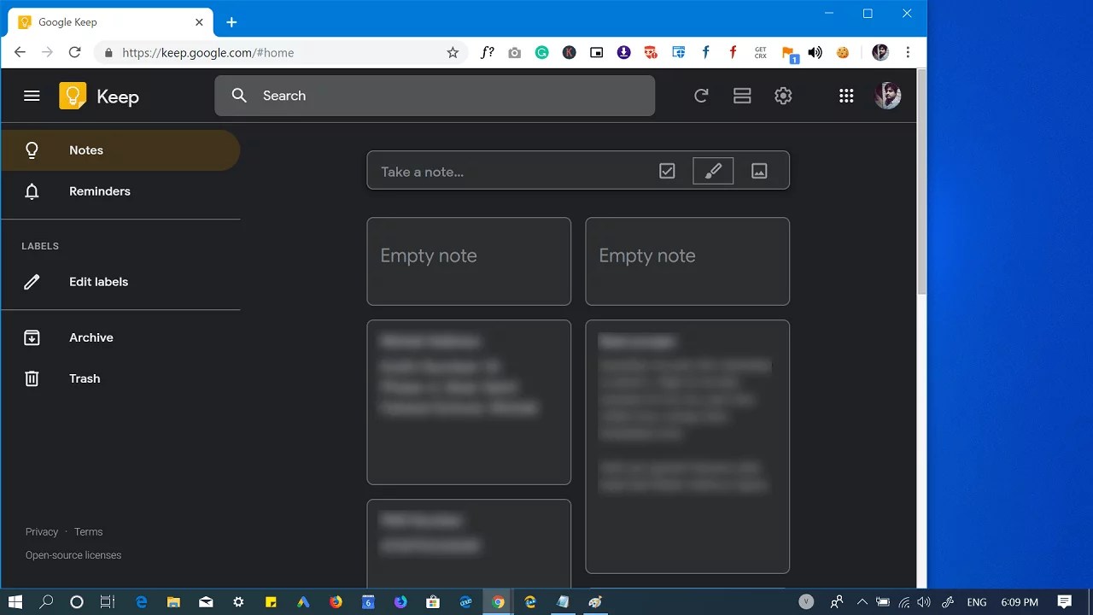1093x615 pixels.
Task: Click the Keep search box
Action: pyautogui.click(x=435, y=96)
